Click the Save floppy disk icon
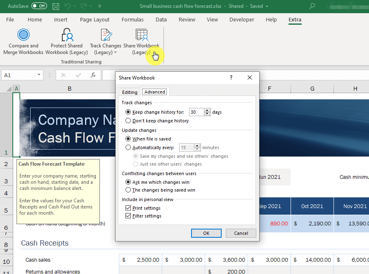369x274 pixels. click(56, 6)
